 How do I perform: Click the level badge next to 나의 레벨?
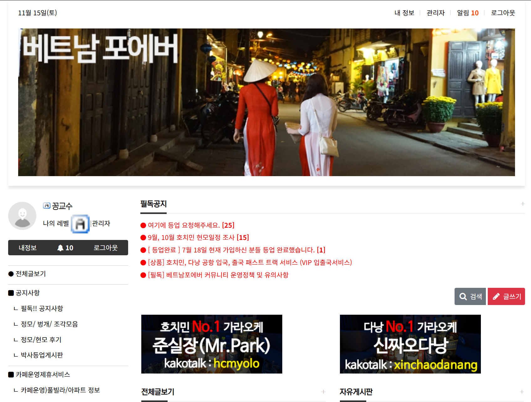point(80,223)
